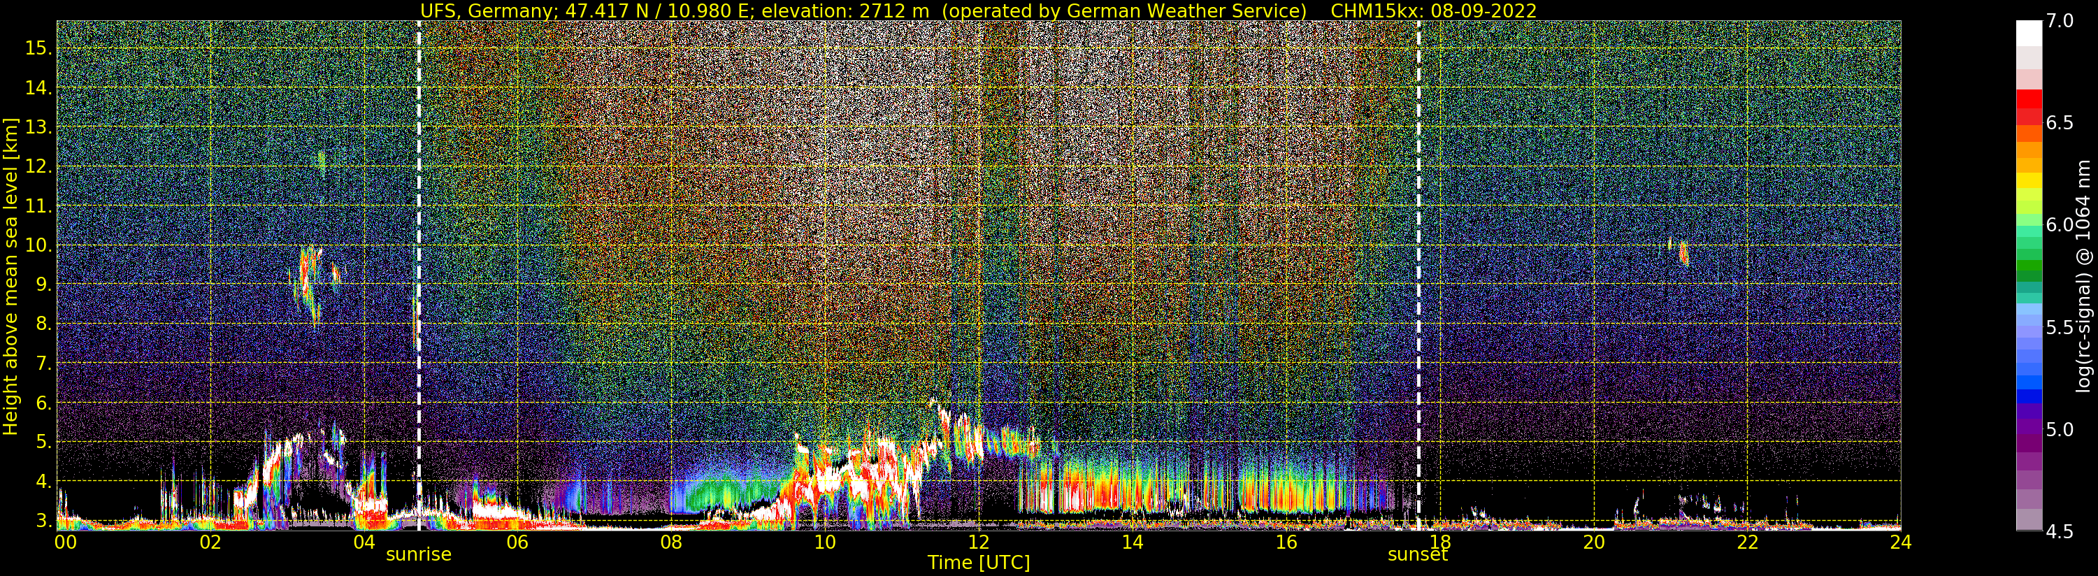Viewport: 2098px width, 576px height.
Task: Click the x-axis tick label '04'
Action: (x=364, y=542)
